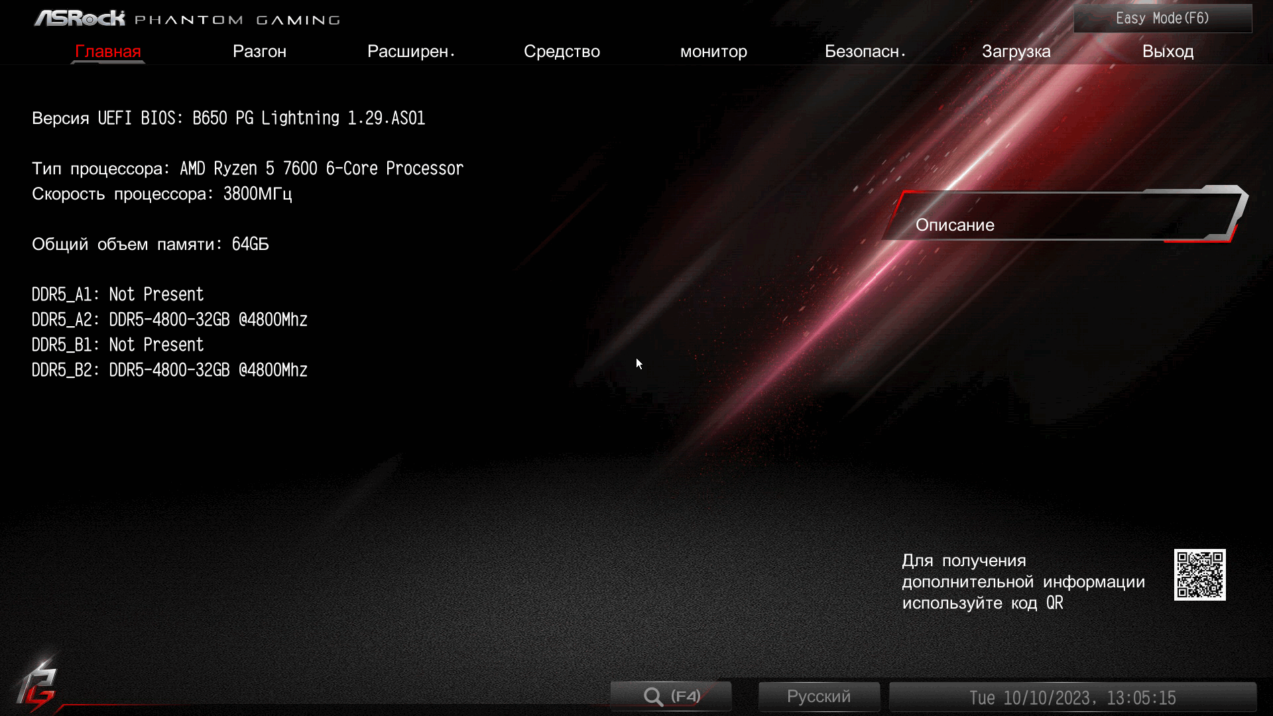Click the DDR5_A2 memory slot row
Viewport: 1273px width, 716px height.
coord(170,320)
